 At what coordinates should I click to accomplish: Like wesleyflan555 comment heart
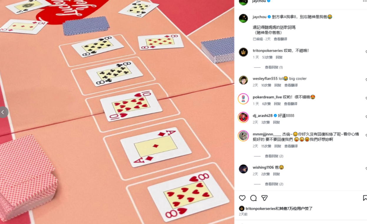click(x=366, y=80)
